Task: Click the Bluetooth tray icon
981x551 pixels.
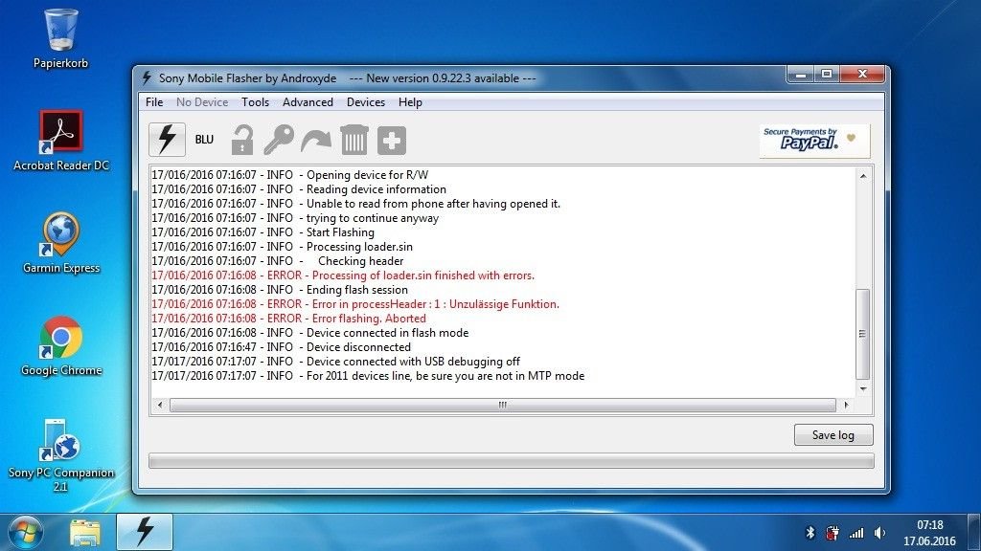Action: (x=810, y=533)
